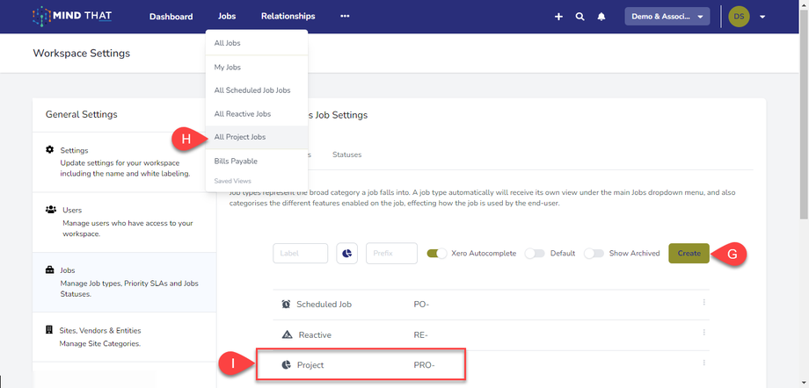Click the Create button
Viewport: 809px width, 388px height.
(689, 254)
